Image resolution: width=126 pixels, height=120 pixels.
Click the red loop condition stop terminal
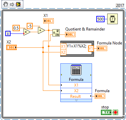click(x=115, y=112)
